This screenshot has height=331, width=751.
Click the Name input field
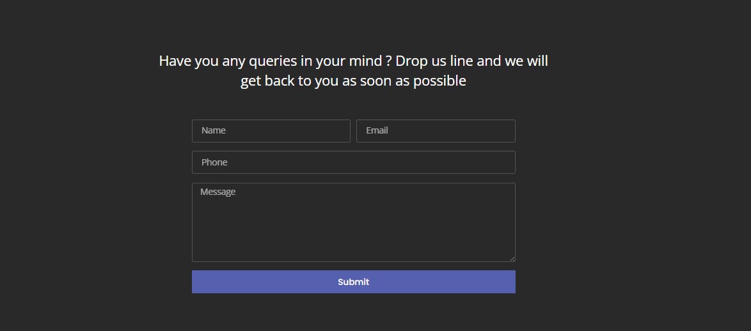pyautogui.click(x=271, y=131)
